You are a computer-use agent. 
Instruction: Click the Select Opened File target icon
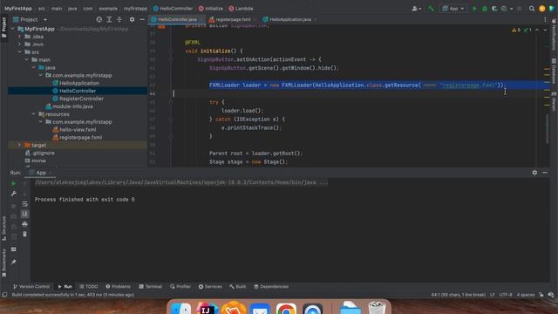99,19
